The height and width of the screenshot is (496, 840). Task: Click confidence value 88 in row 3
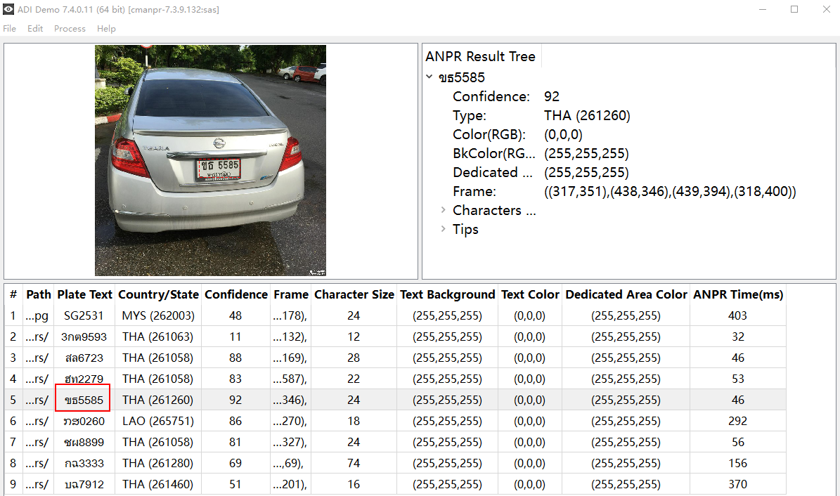[x=235, y=358]
